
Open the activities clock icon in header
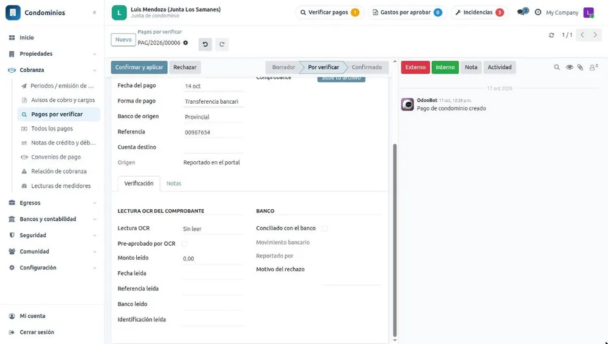[x=538, y=12]
